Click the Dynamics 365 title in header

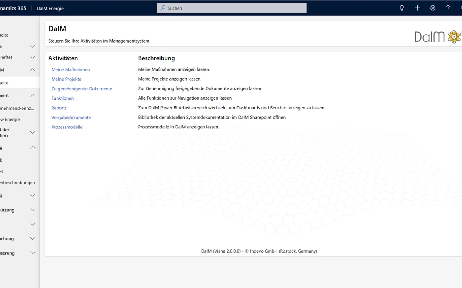pos(13,8)
